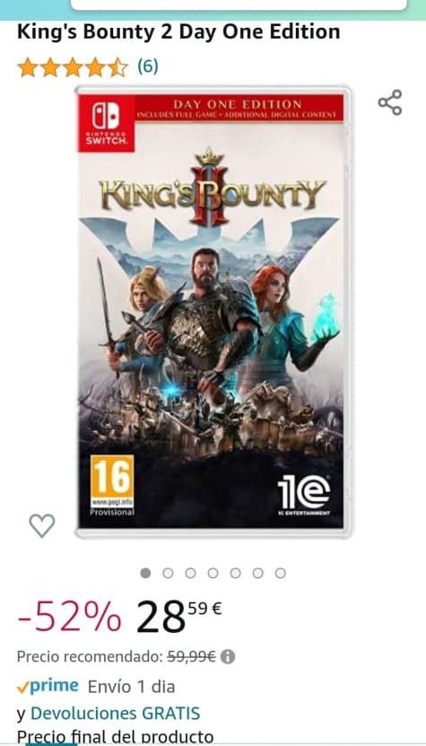The image size is (426, 746).
Task: Tap the 28,59 € price
Action: tap(179, 617)
